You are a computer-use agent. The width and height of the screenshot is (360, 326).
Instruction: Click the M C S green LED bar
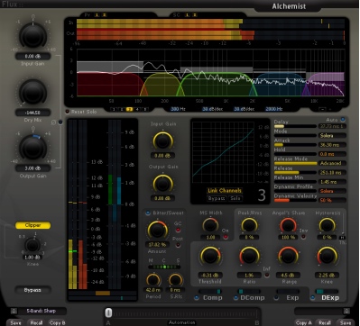(x=164, y=267)
